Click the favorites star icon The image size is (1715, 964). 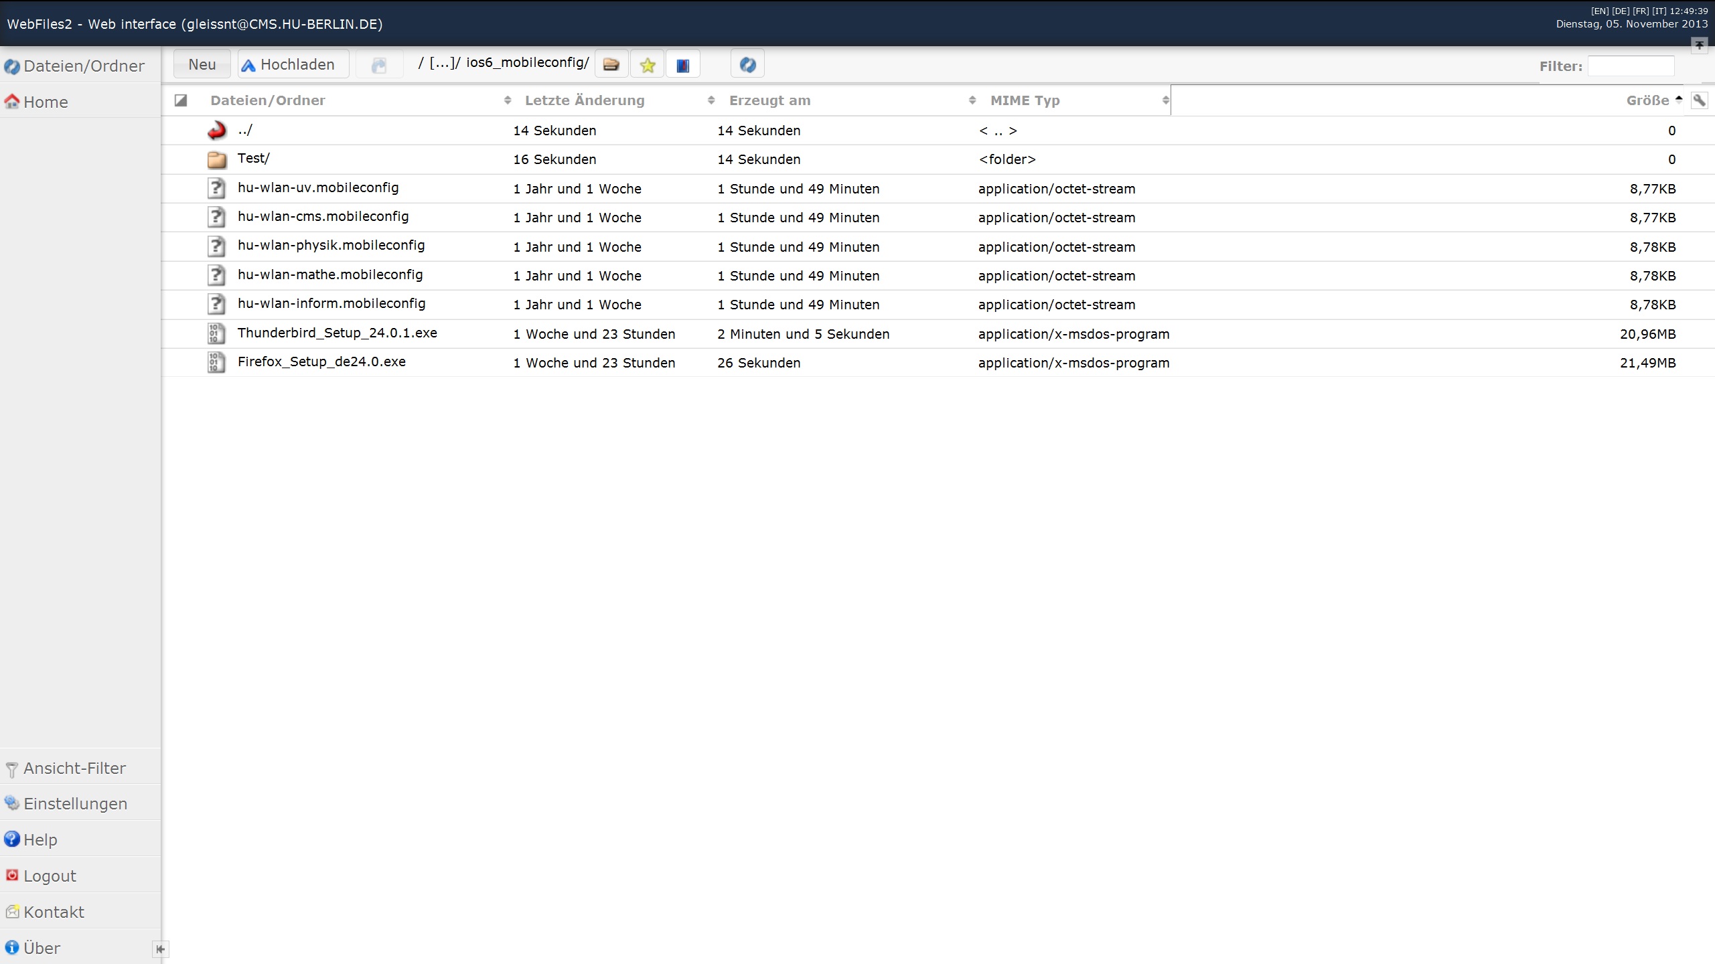(647, 64)
